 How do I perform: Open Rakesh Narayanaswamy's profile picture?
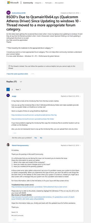click(8, 145)
